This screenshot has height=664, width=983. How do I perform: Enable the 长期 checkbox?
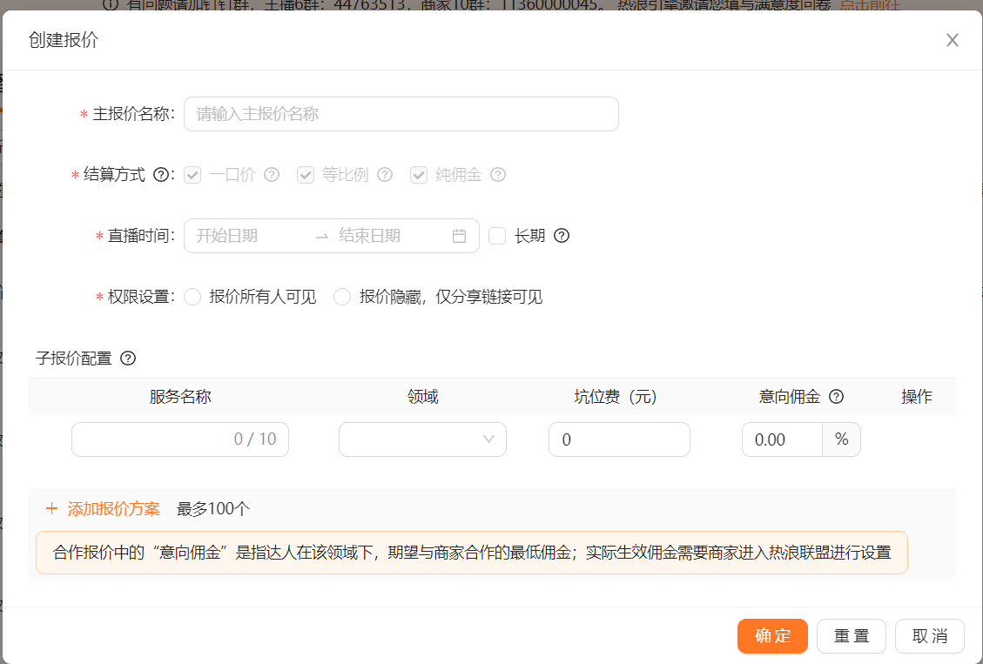(x=497, y=236)
